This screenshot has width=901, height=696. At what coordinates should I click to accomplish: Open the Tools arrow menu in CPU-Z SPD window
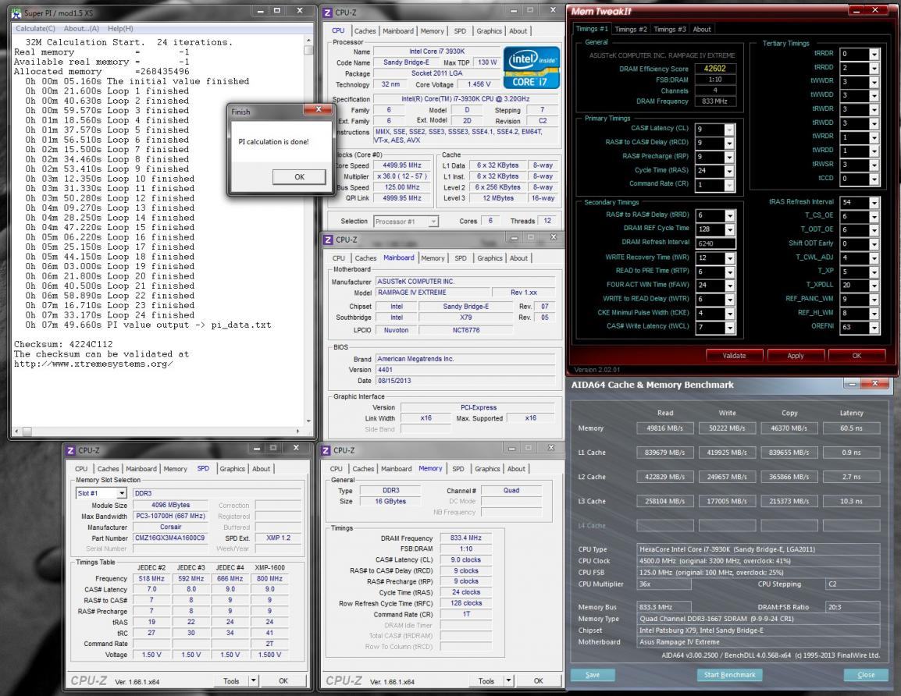254,680
